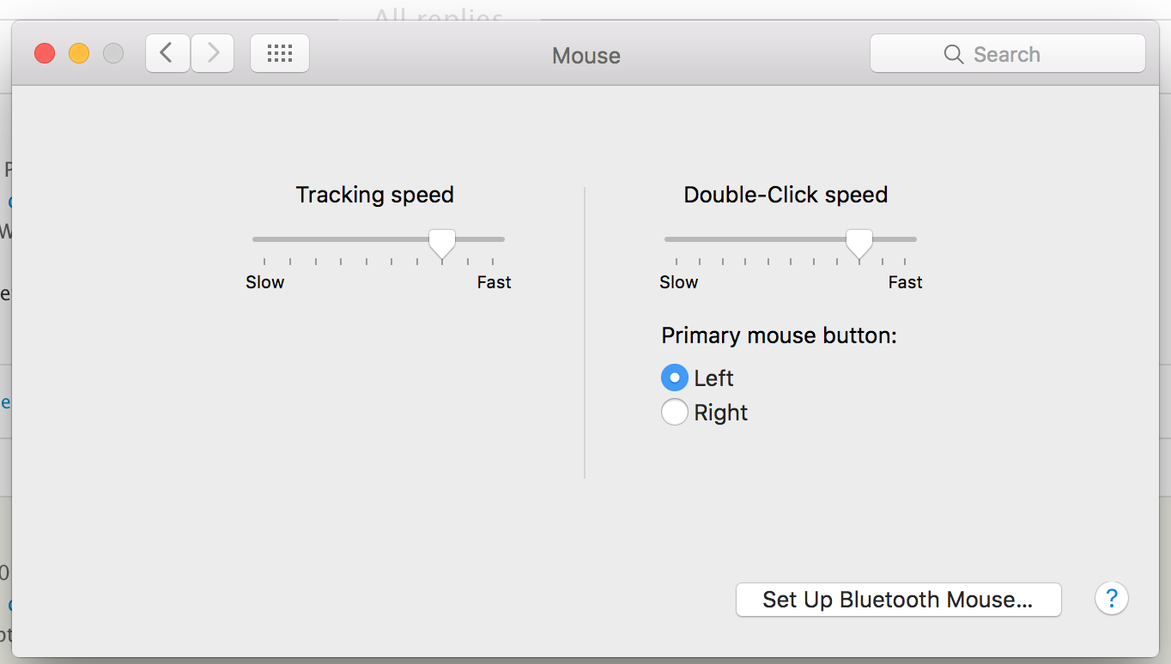This screenshot has width=1171, height=664.
Task: Click the Slow label under Tracking speed
Action: (x=264, y=282)
